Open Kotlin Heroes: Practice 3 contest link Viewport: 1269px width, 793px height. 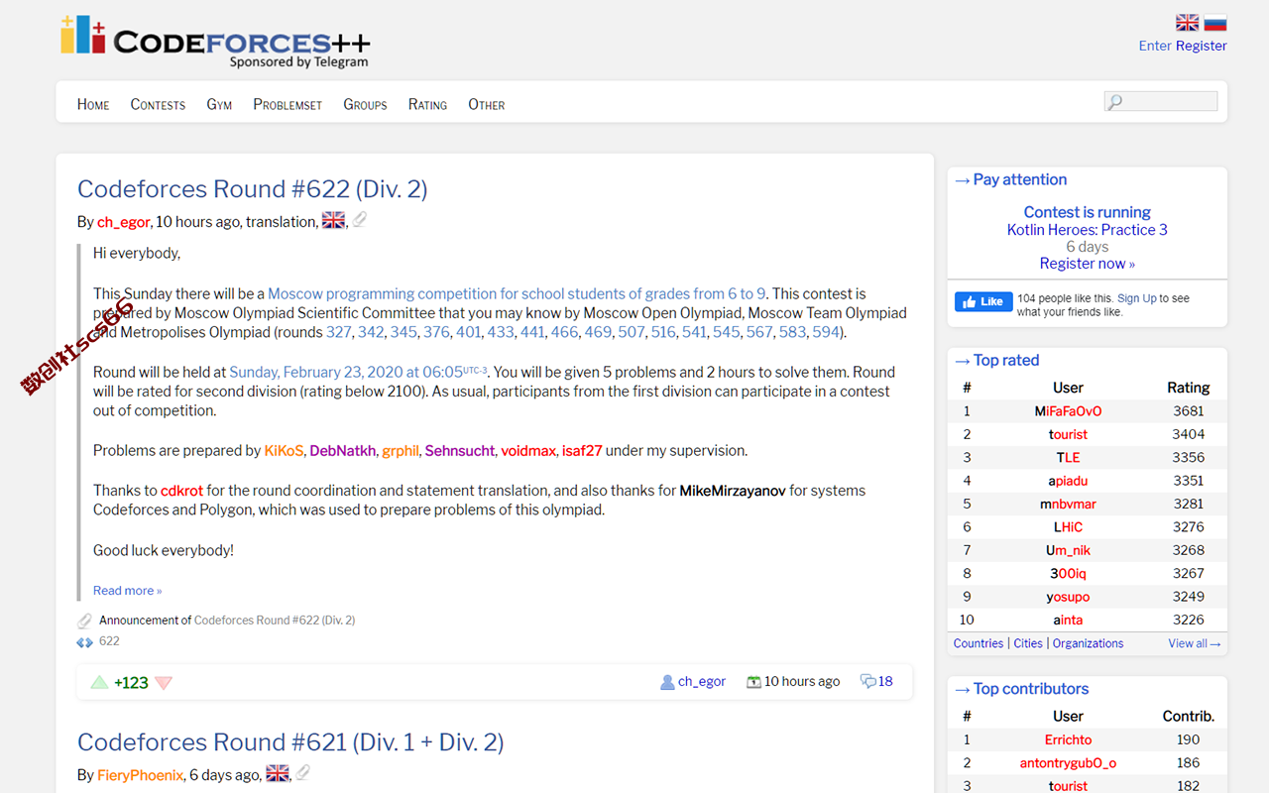[1088, 230]
